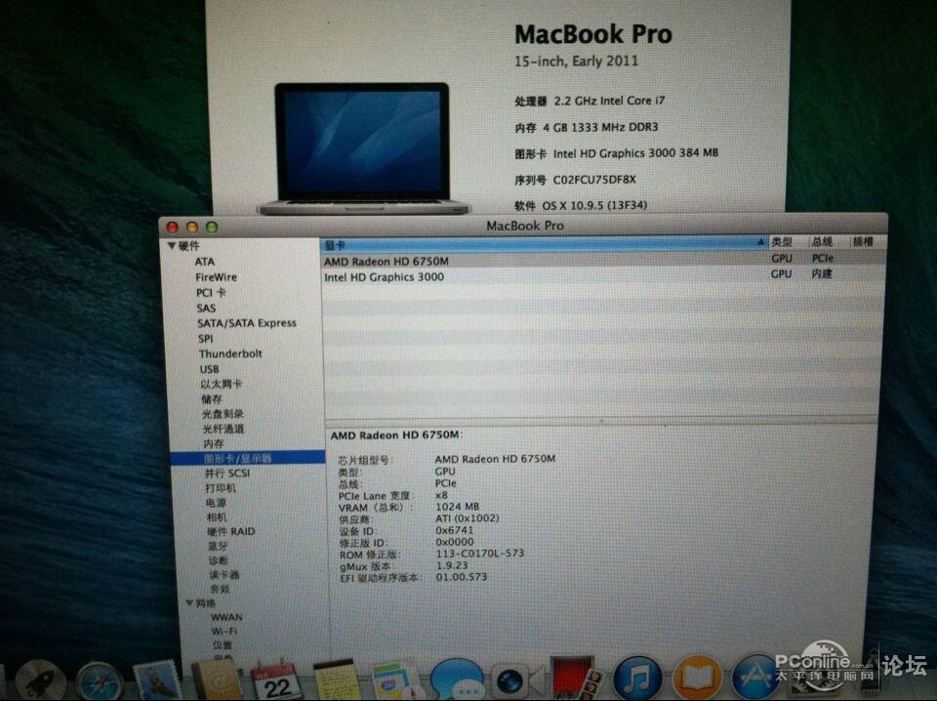
Task: Sort the list by 总线 column
Action: point(822,241)
